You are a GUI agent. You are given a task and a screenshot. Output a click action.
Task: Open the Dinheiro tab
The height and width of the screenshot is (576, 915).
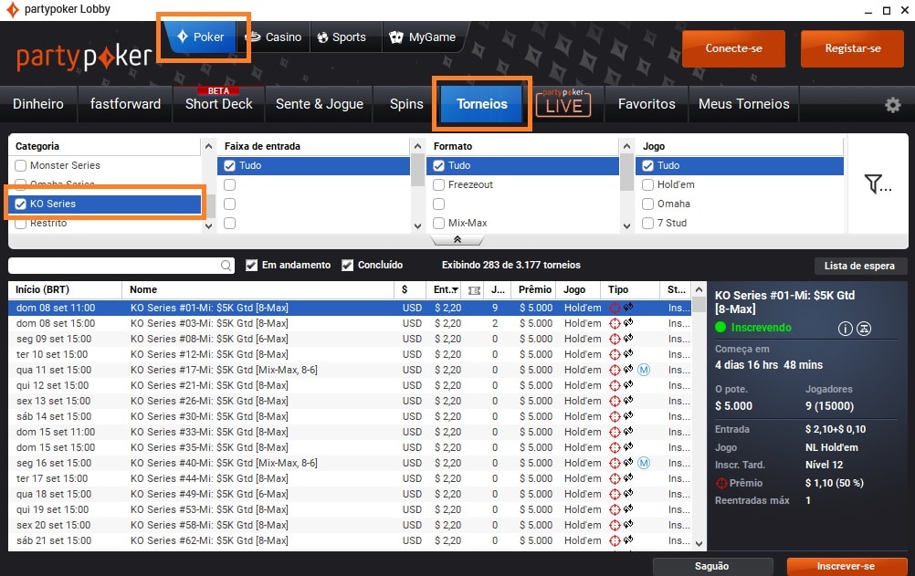click(38, 104)
